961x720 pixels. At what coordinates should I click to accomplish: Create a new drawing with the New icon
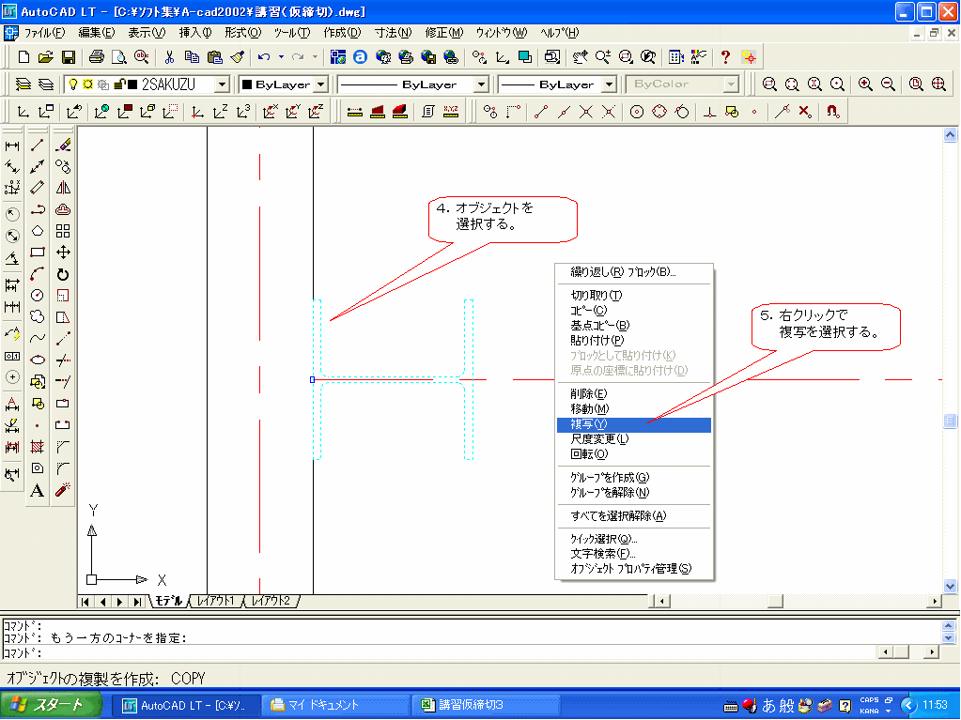point(23,57)
